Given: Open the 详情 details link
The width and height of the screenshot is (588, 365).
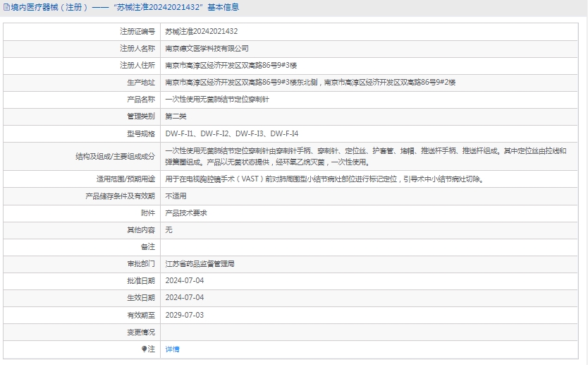Looking at the screenshot, I should point(172,349).
